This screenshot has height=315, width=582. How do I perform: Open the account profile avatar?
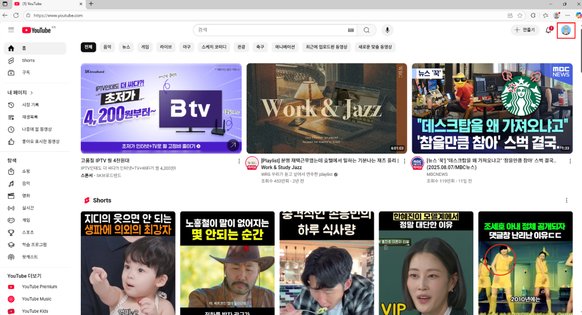(566, 30)
